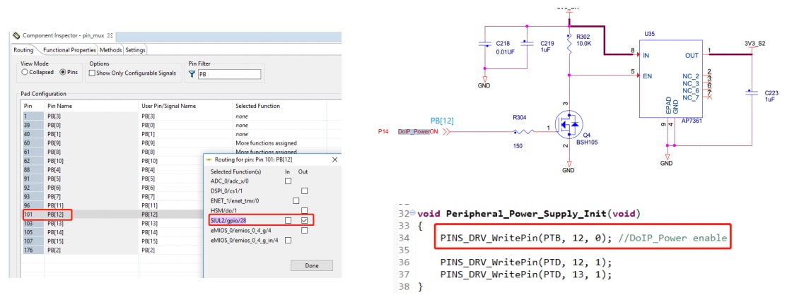
Task: Uncheck SIUL2/gpio/28 Out checkbox
Action: [304, 221]
